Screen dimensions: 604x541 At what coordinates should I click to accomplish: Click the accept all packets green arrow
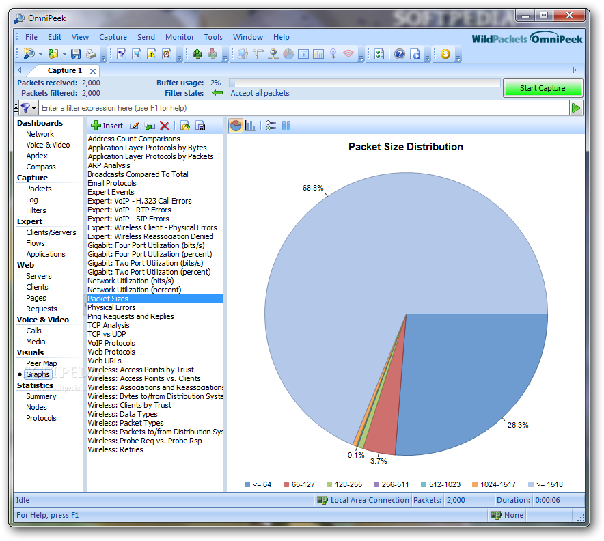218,93
